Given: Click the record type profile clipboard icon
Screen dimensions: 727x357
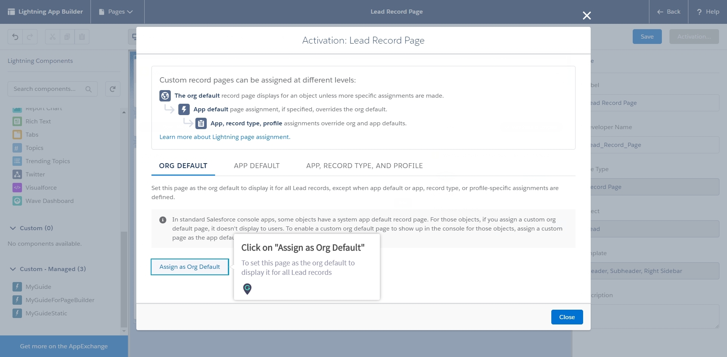Looking at the screenshot, I should coord(201,123).
